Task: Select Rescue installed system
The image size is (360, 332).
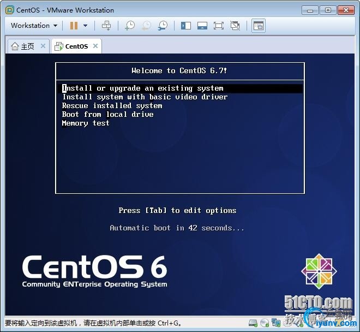Action: (x=112, y=106)
